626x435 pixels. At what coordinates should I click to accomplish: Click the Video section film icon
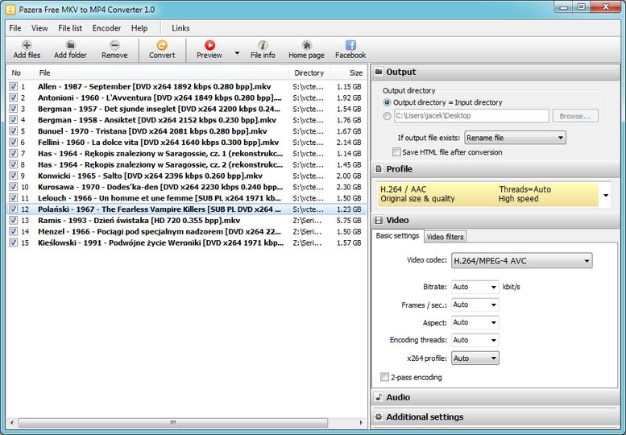[379, 220]
